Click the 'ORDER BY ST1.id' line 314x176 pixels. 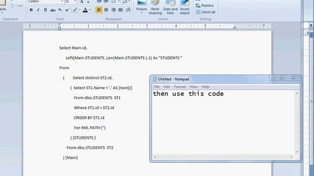pos(89,118)
